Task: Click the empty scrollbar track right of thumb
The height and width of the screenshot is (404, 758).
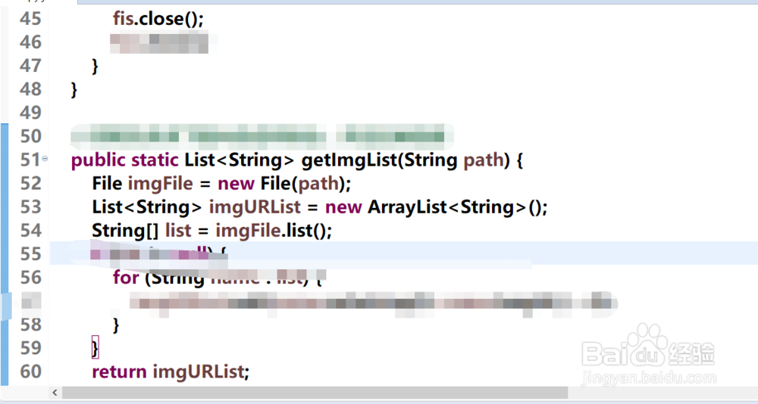Action: pos(659,393)
